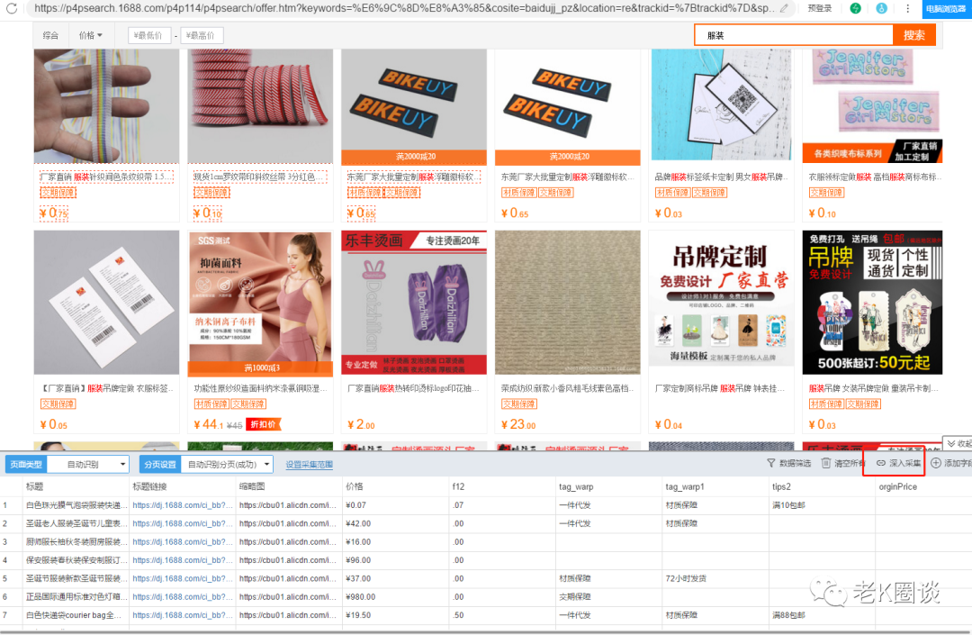Open 荣成纺织新款小香风粗毛绒 product title
Screen dimensions: 972x635
coord(568,388)
